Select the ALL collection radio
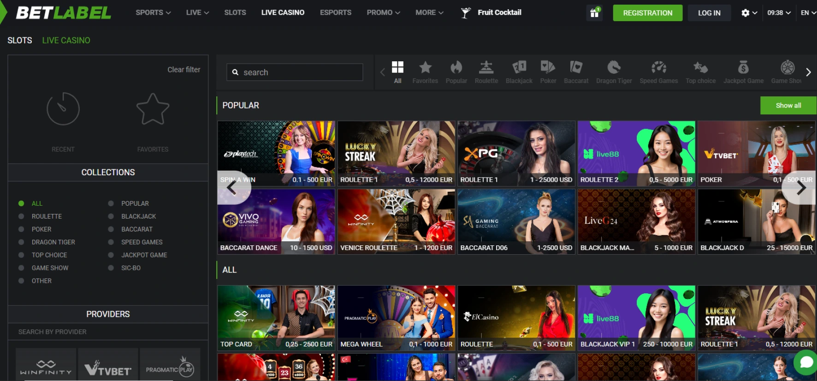 [21, 203]
